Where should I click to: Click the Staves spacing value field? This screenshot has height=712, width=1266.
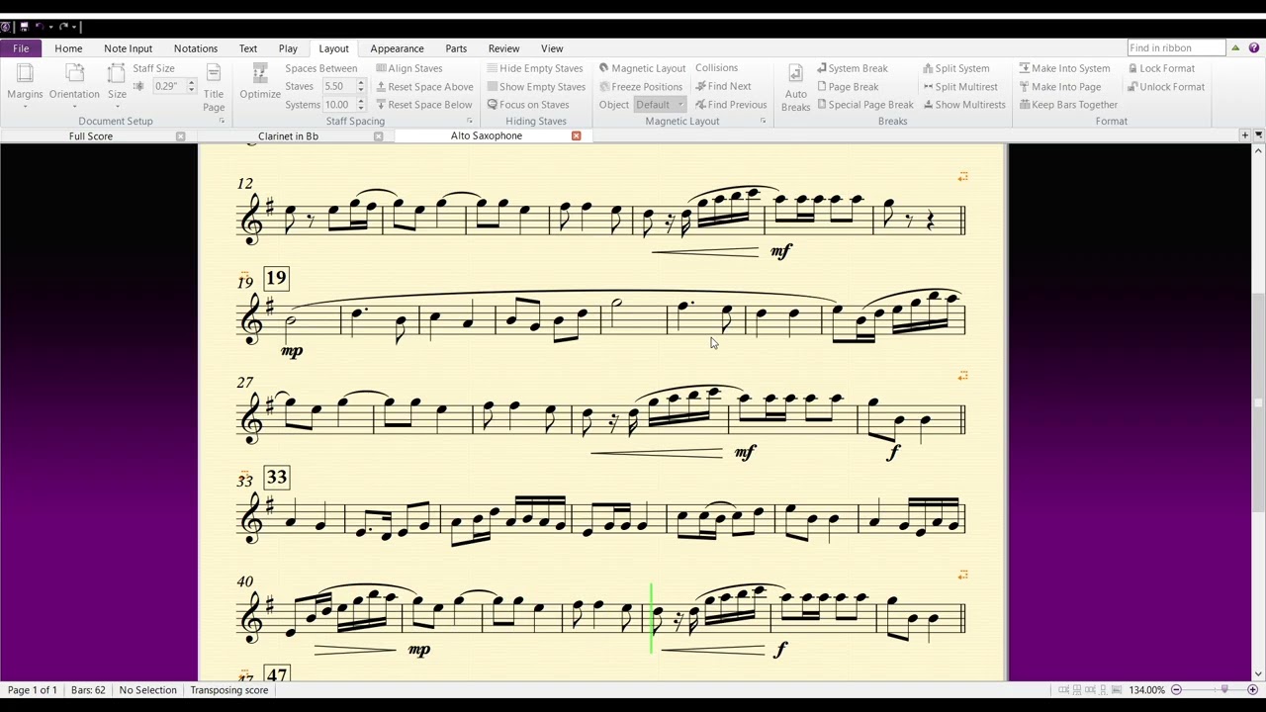[x=337, y=86]
